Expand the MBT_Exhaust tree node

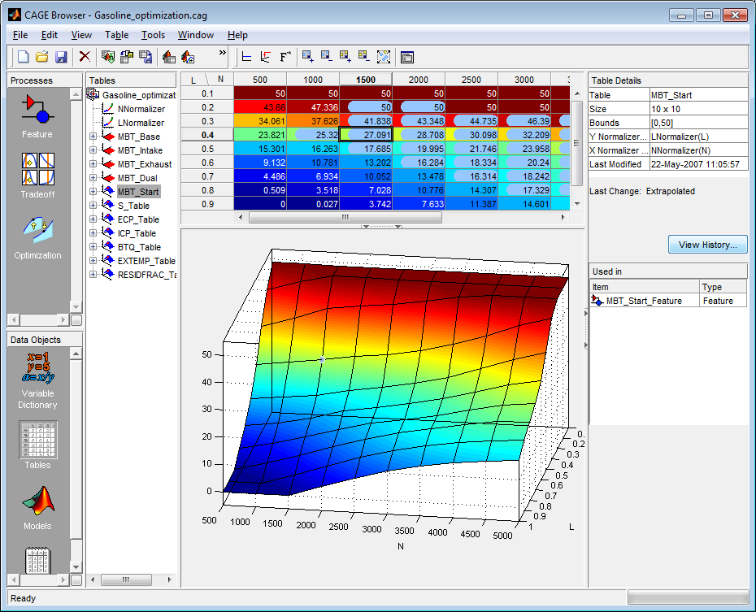click(x=93, y=164)
